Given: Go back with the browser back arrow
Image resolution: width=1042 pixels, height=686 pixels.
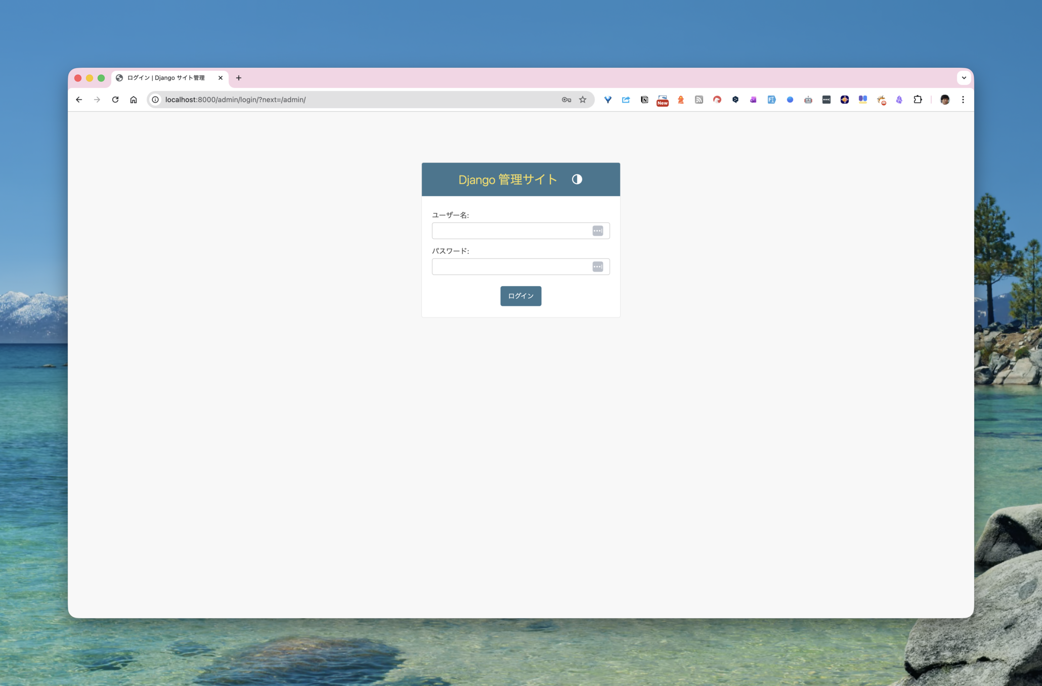Looking at the screenshot, I should click(x=79, y=100).
